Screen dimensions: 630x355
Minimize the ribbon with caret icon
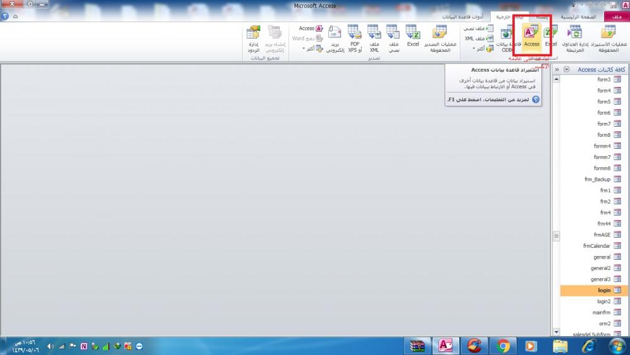15,16
